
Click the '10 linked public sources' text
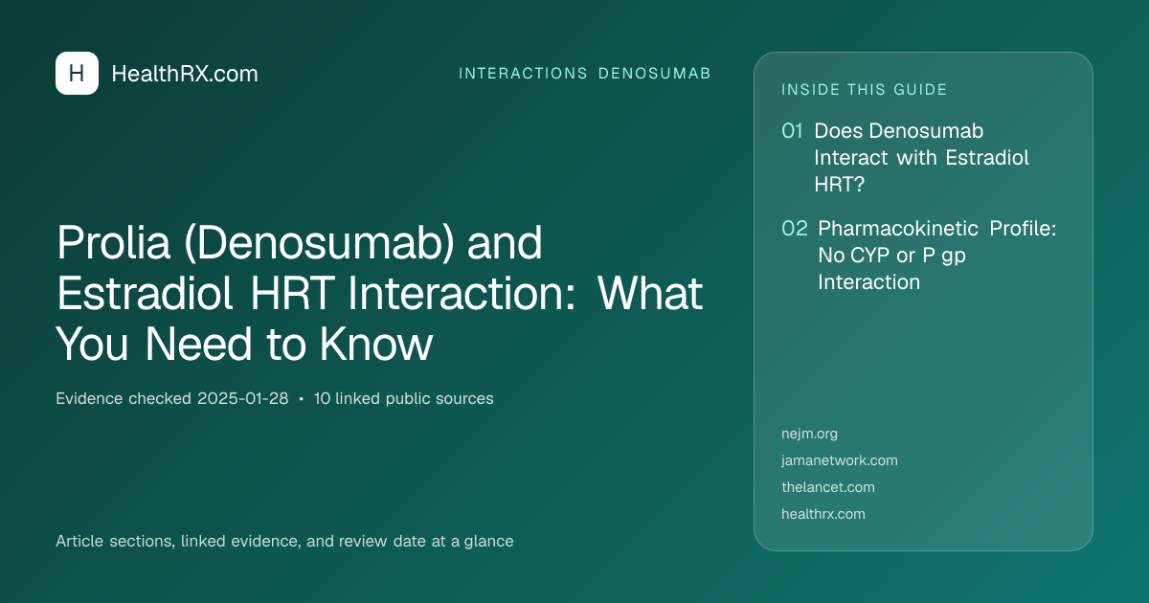click(404, 398)
